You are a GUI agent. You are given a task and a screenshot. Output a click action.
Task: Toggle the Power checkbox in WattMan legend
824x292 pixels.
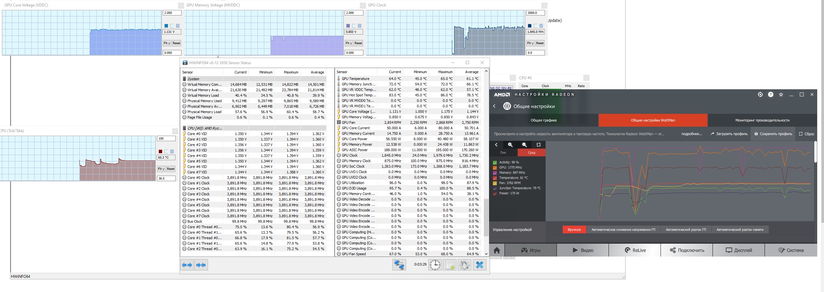(x=495, y=193)
